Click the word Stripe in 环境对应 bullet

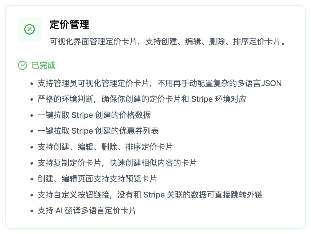202,99
